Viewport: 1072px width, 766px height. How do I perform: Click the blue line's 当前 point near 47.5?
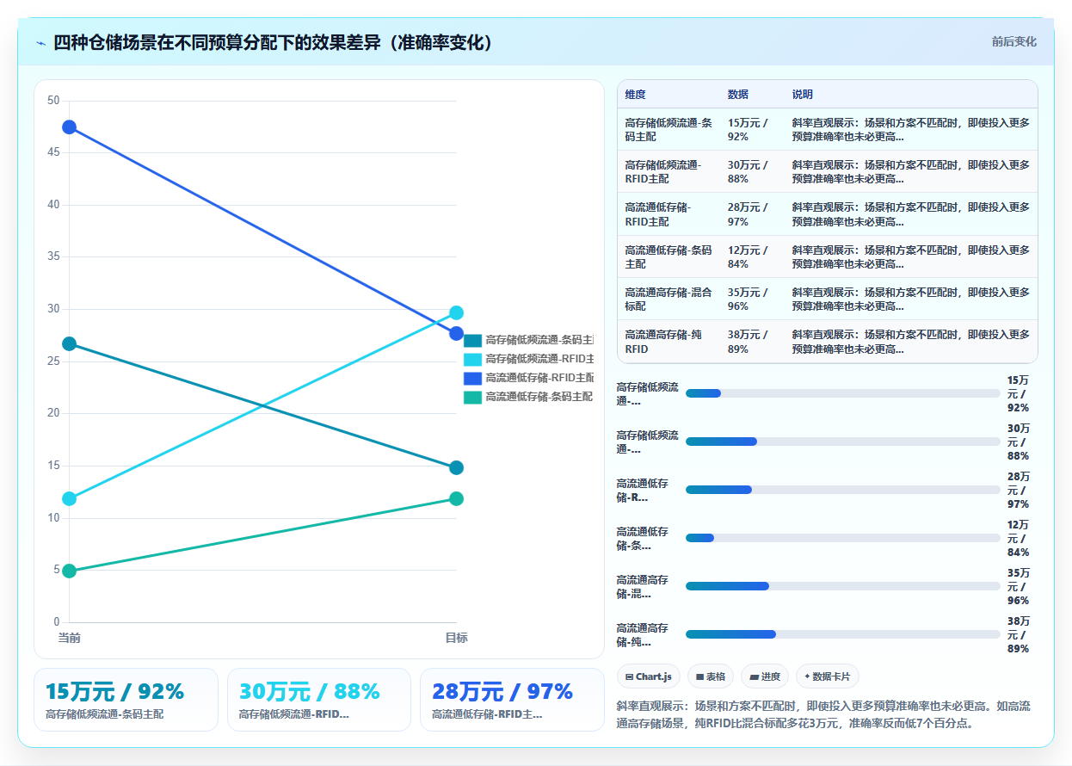(x=69, y=127)
